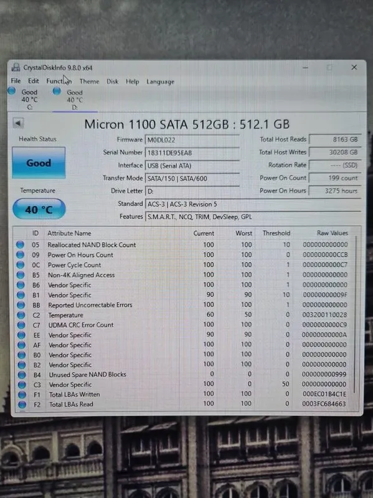Click the CrystalDiskInfo title bar icon
Screen dimensions: 373x498
point(15,67)
